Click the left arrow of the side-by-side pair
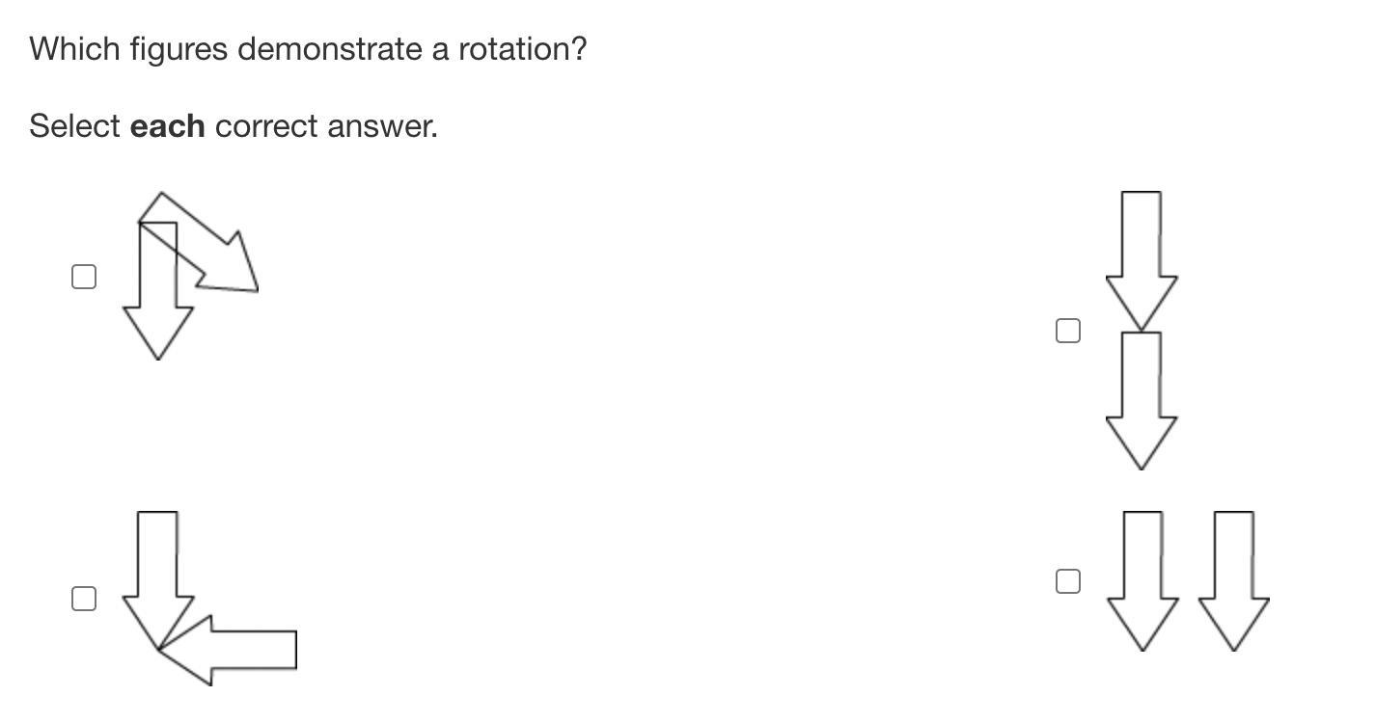Screen dimensions: 1376x723 1142,578
